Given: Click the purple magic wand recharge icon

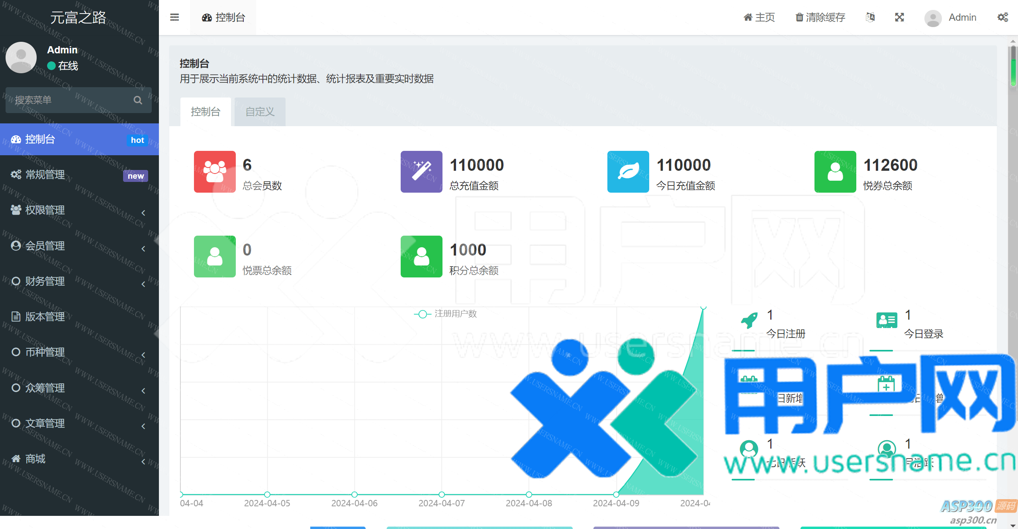Looking at the screenshot, I should coord(421,172).
